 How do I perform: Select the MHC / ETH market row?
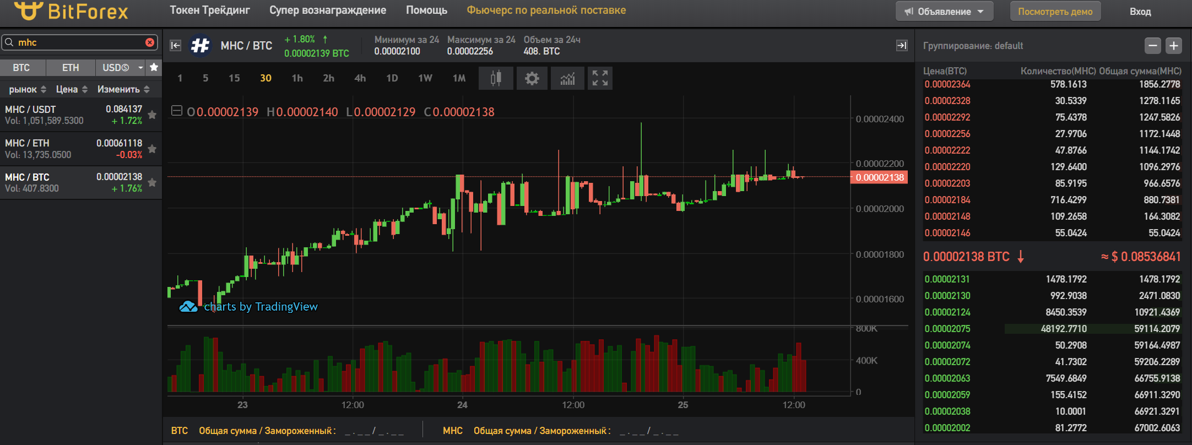point(81,149)
